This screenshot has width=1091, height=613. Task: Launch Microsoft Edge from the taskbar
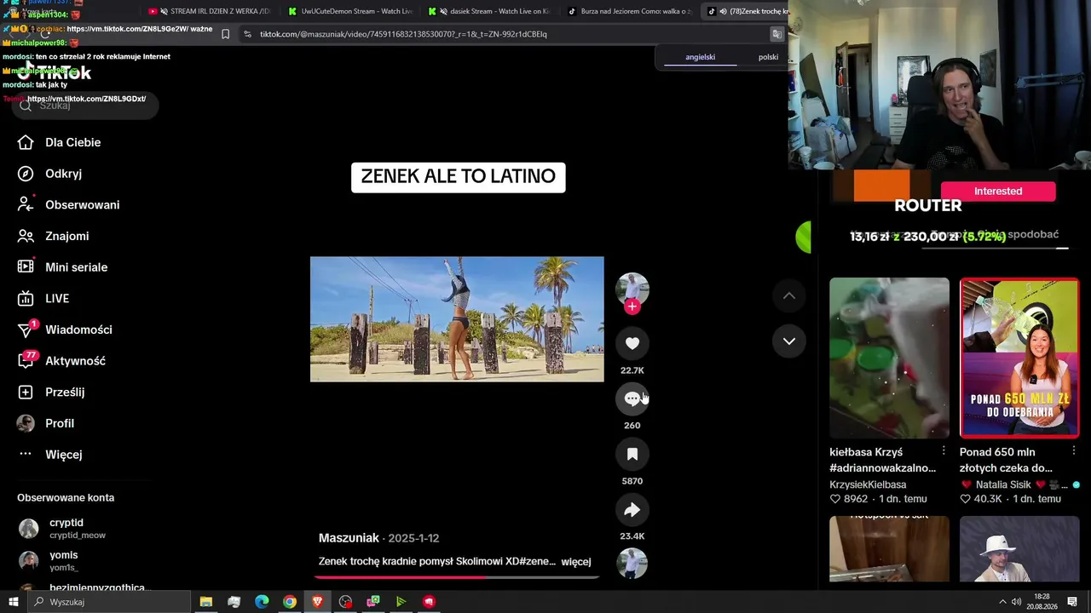[x=262, y=602]
